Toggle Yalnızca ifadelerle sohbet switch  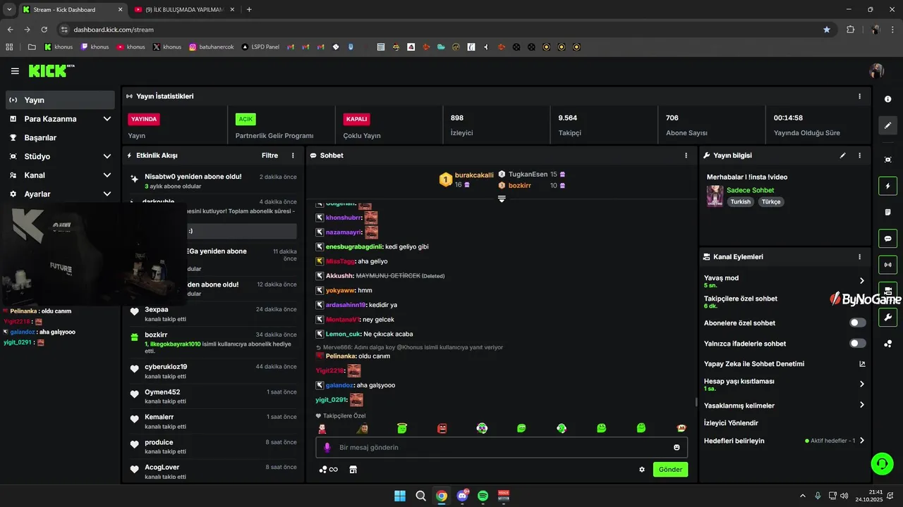coord(857,344)
